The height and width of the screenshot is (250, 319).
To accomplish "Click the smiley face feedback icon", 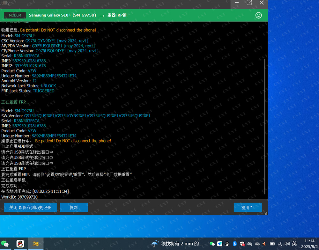I will tap(258, 15).
